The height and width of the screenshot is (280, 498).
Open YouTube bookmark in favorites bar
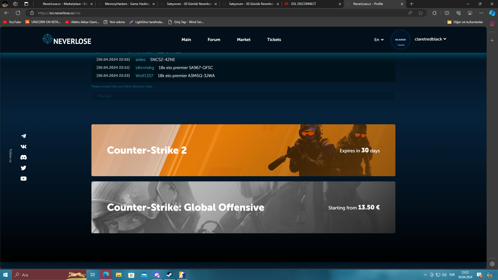[x=12, y=22]
